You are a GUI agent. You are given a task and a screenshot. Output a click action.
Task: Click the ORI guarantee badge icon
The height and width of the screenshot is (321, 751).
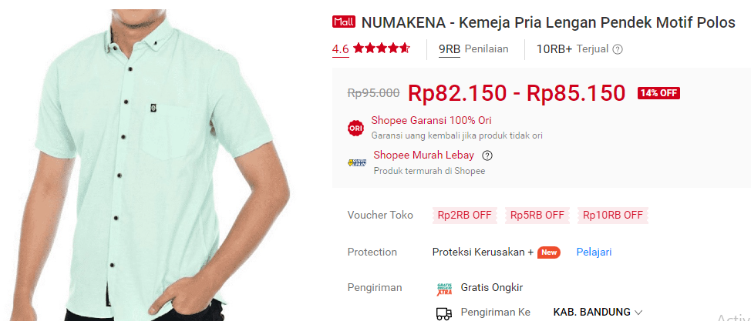point(356,129)
